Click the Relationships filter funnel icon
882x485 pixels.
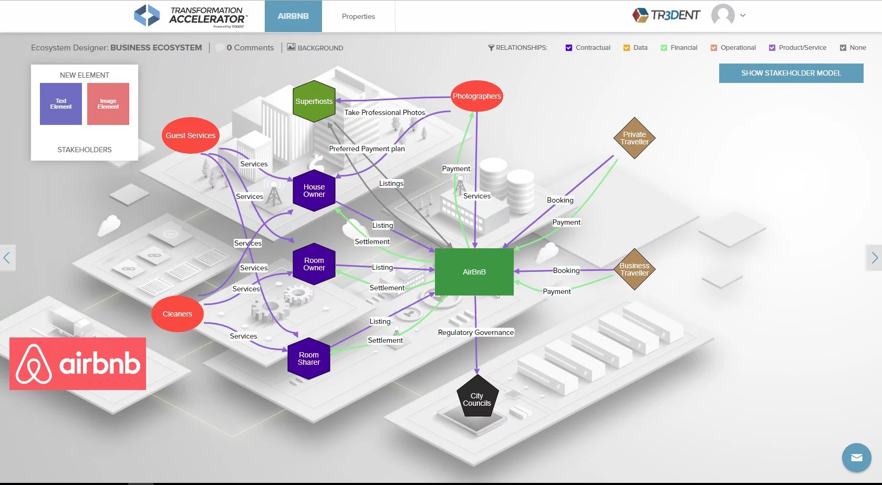(x=491, y=47)
